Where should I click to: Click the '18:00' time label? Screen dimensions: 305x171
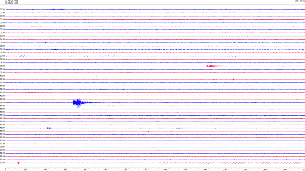2,128
